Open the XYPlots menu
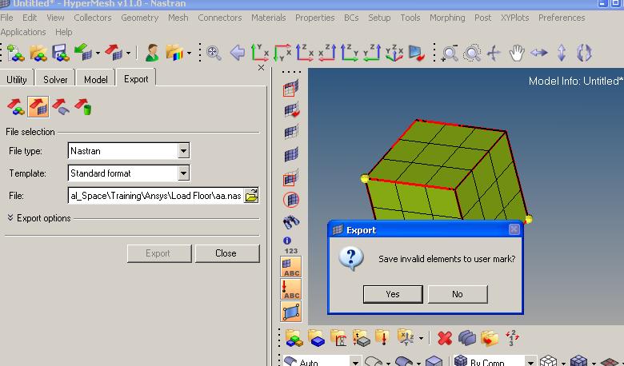This screenshot has height=366, width=624. click(515, 18)
